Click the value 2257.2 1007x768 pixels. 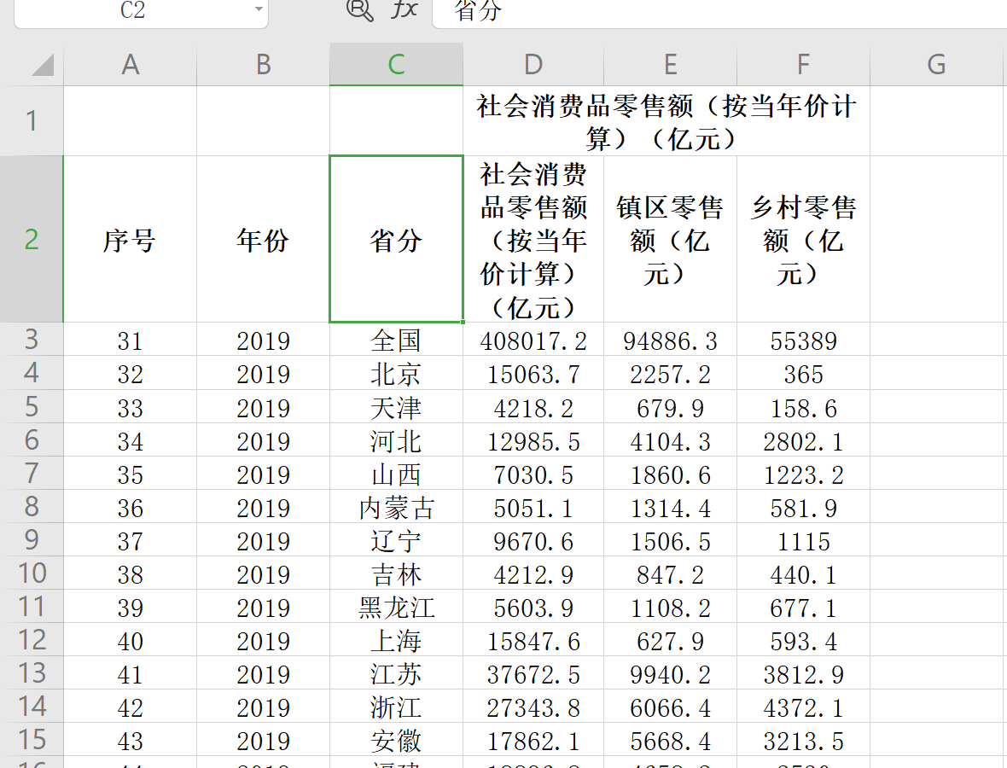[671, 374]
